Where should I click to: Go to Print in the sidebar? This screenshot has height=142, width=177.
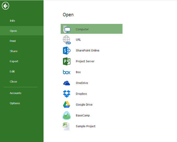pyautogui.click(x=22, y=41)
